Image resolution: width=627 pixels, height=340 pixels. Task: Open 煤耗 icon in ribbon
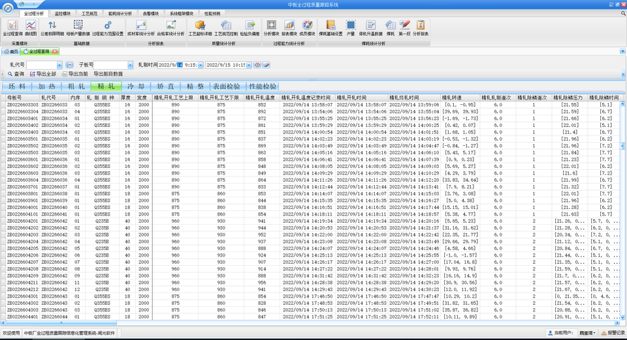click(x=391, y=28)
